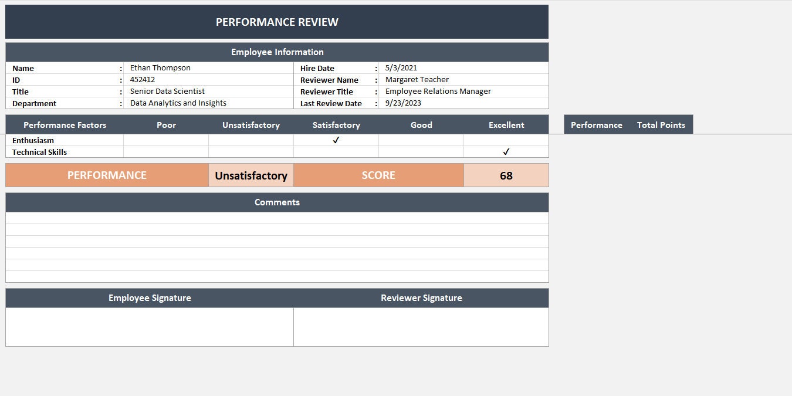Toggle the Satisfactory checkmark for Enthusiasm
Viewport: 792px width, 396px height.
336,140
